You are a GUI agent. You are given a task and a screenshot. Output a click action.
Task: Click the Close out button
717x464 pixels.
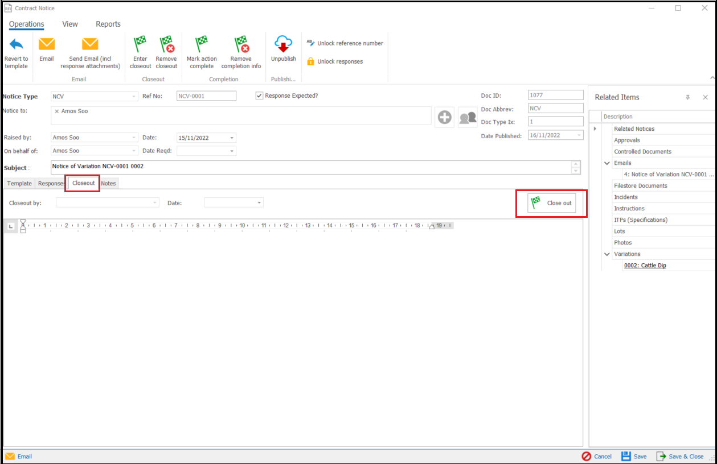[x=551, y=203]
